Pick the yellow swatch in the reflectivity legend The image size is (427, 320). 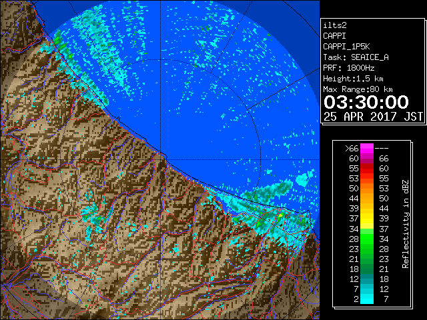[367, 219]
